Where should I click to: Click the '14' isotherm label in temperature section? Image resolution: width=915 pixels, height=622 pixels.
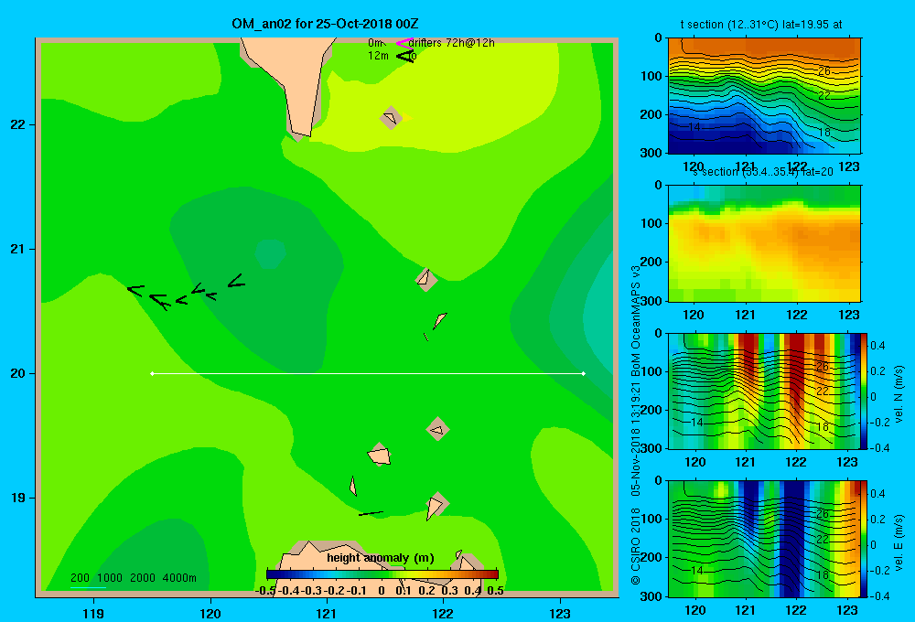694,126
